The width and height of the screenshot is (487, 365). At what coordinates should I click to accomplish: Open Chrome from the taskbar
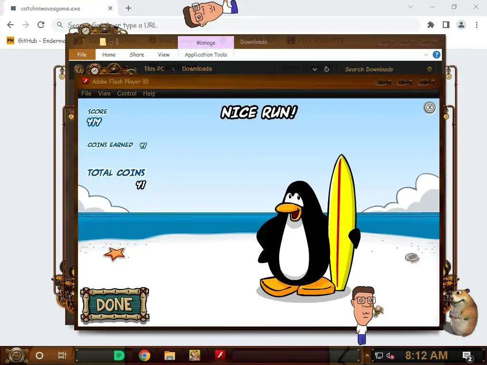click(x=145, y=355)
